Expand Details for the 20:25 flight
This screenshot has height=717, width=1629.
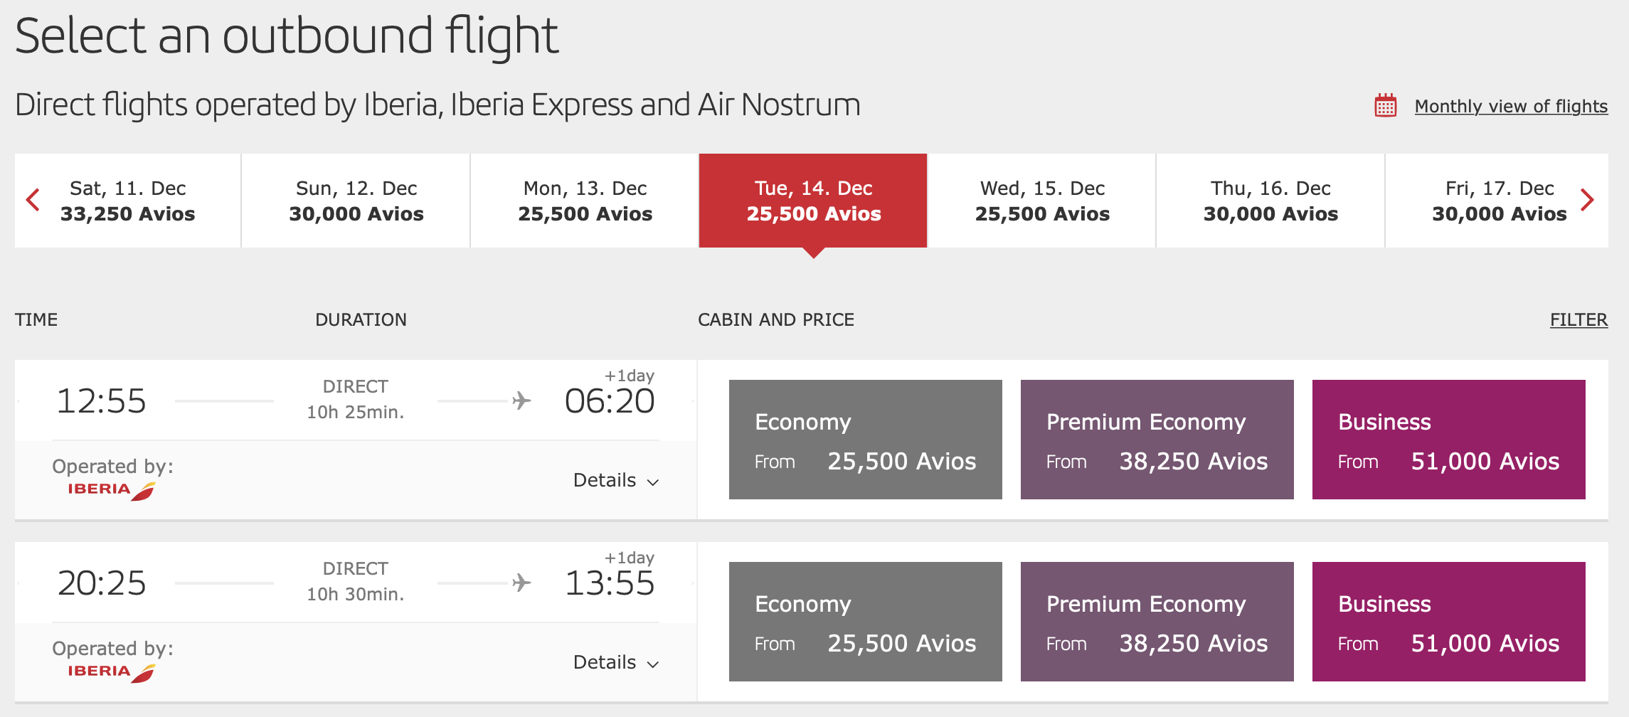[616, 662]
